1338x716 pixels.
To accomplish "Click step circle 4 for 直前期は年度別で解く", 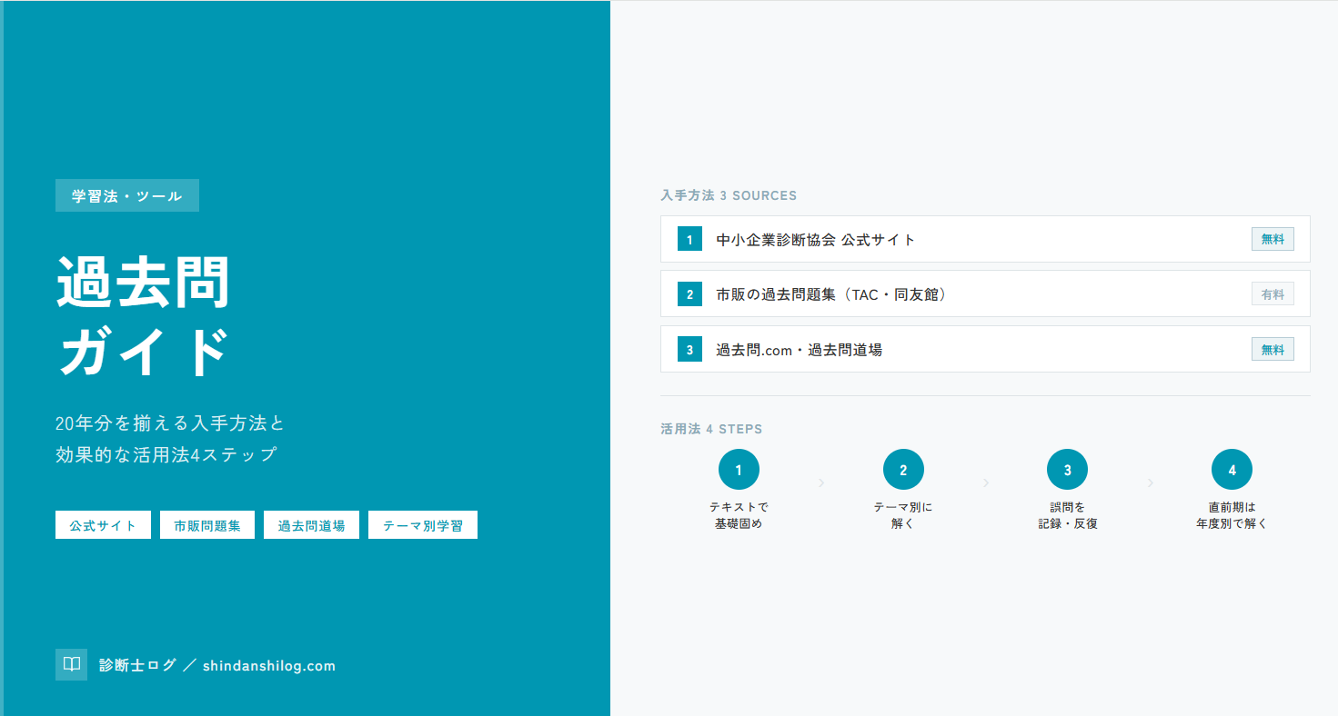I will click(x=1232, y=470).
